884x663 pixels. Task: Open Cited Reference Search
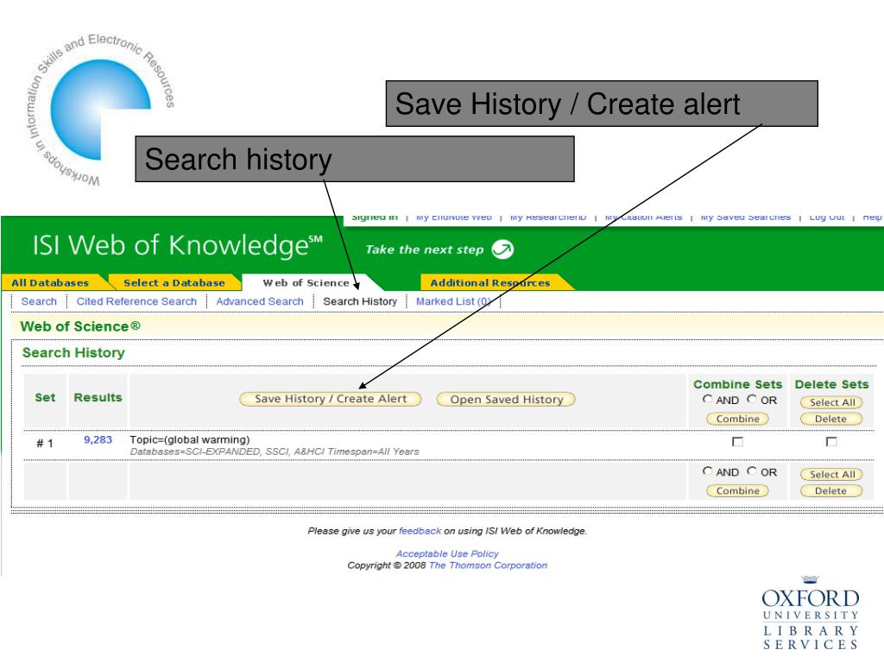click(137, 301)
